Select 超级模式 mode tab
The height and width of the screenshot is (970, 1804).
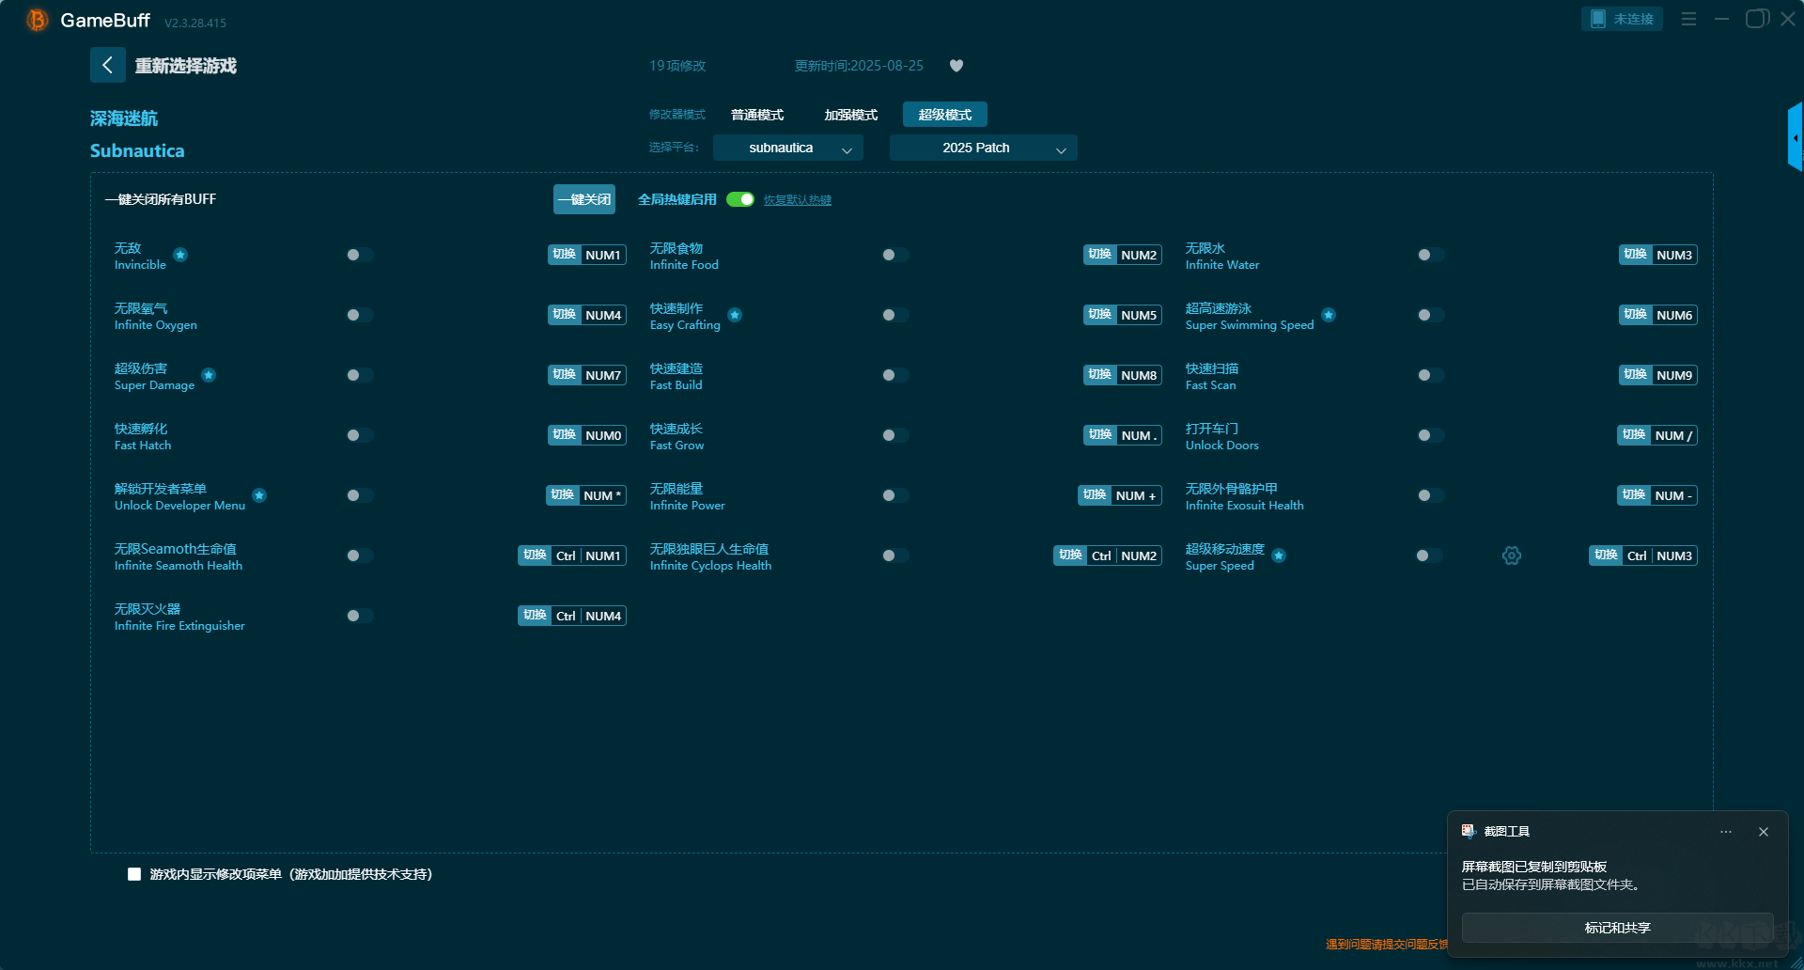click(945, 115)
